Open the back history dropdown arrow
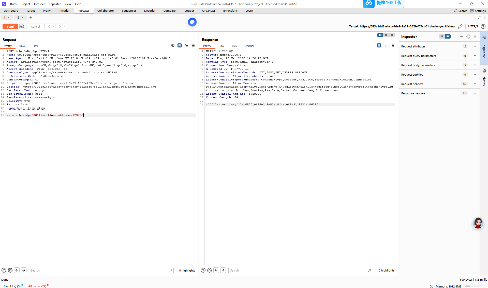This screenshot has height=288, width=488. tap(53, 26)
